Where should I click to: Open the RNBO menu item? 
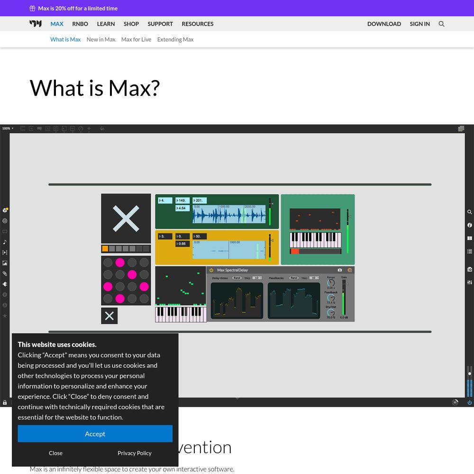tap(80, 24)
